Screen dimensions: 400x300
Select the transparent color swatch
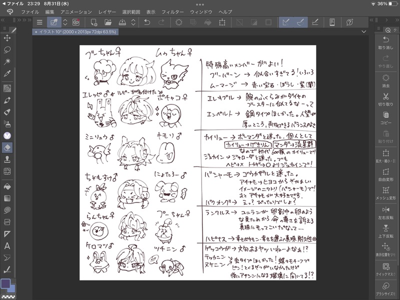point(7,296)
